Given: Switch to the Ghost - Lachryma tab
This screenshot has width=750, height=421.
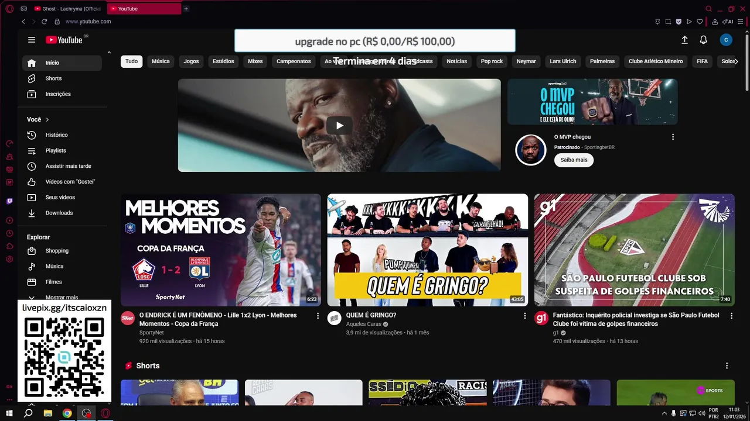Looking at the screenshot, I should point(68,9).
